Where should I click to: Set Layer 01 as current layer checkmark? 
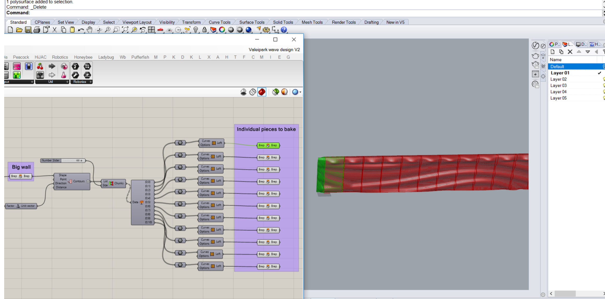point(599,73)
